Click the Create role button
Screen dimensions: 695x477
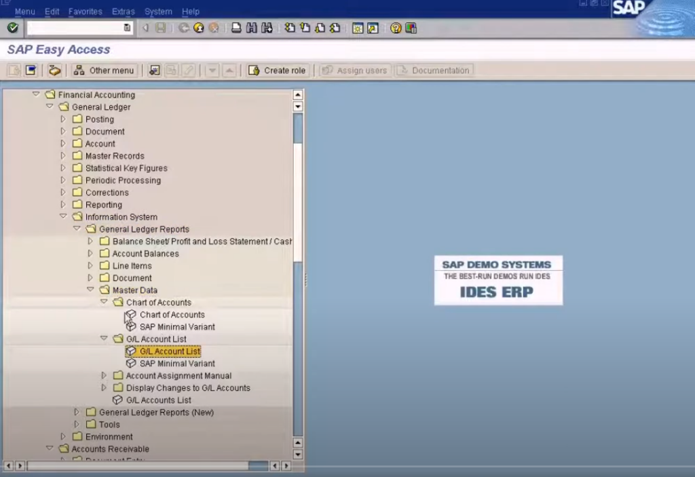278,70
